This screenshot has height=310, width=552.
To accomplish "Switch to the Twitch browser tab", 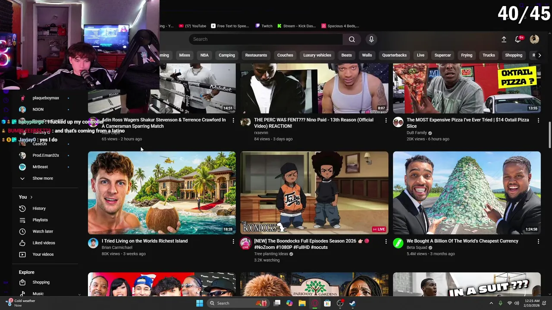I will pos(264,26).
